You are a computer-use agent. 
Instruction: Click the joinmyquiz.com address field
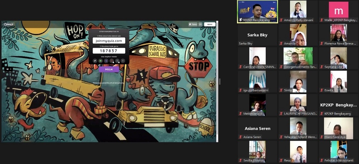pos(109,41)
